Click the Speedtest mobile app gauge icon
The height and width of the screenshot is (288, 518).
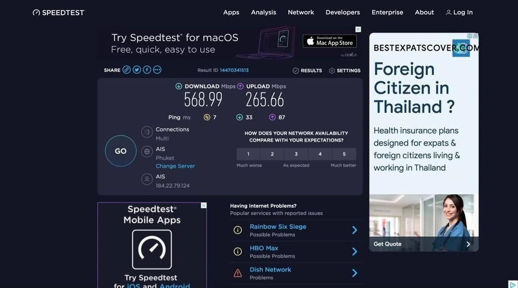click(x=152, y=249)
